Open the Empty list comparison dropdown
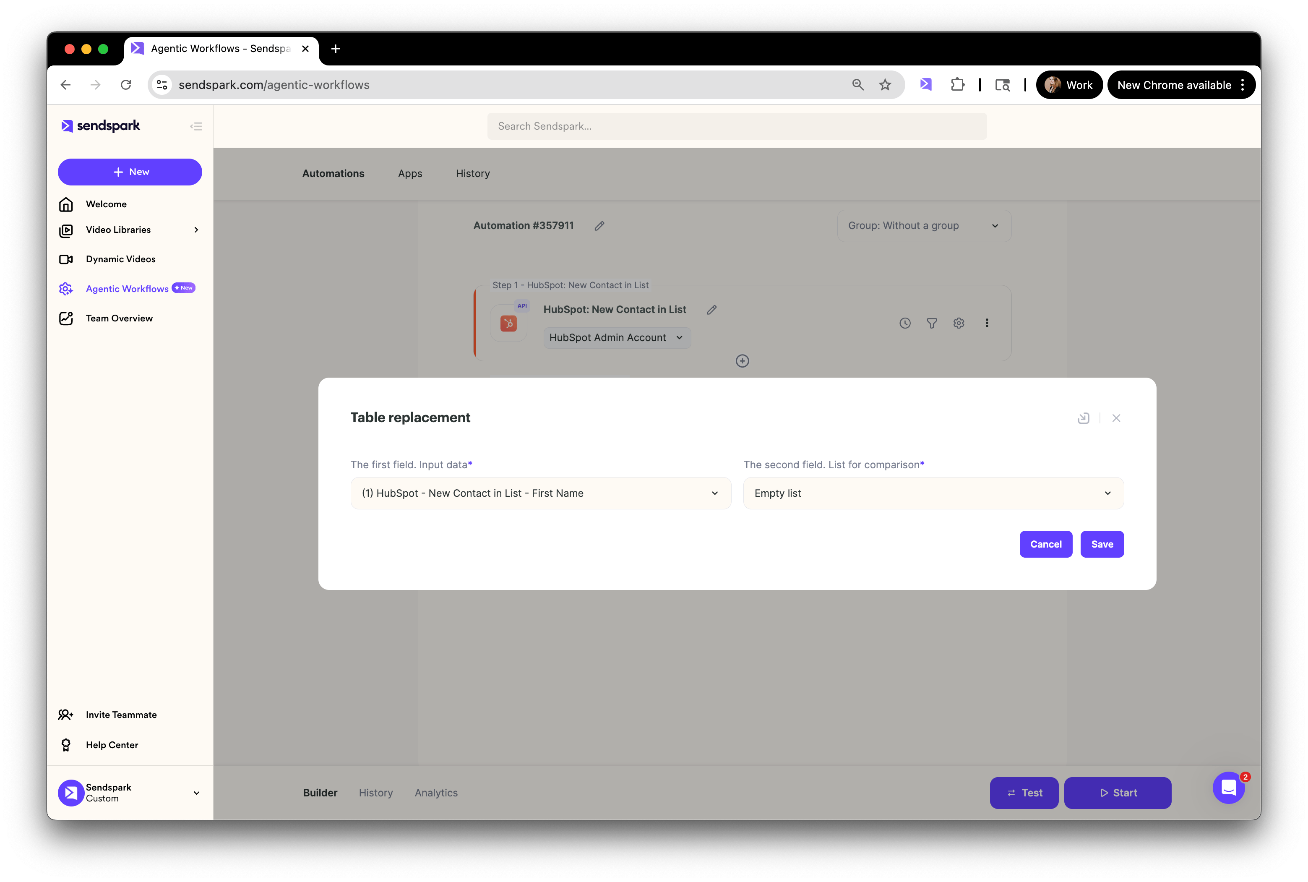The image size is (1308, 882). [x=933, y=493]
